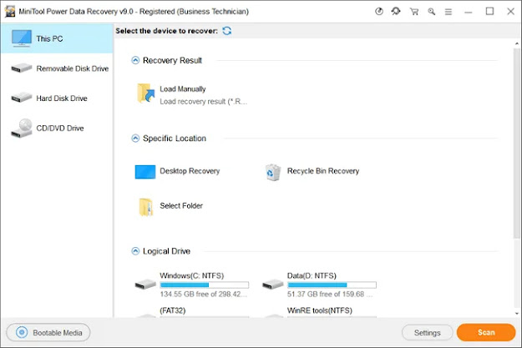Image resolution: width=522 pixels, height=348 pixels.
Task: Click the vertical scrollbar thumb
Action: (517, 143)
